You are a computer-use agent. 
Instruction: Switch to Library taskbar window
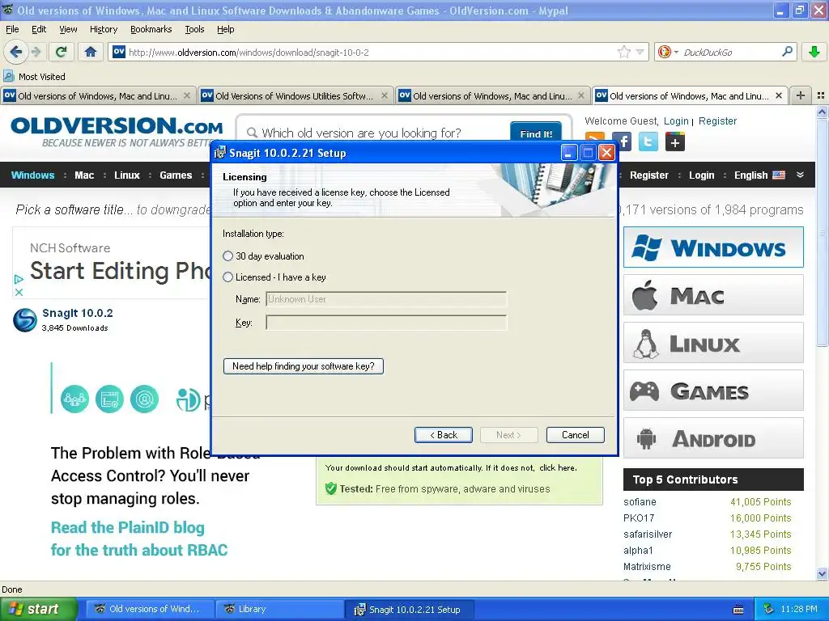pyautogui.click(x=279, y=610)
